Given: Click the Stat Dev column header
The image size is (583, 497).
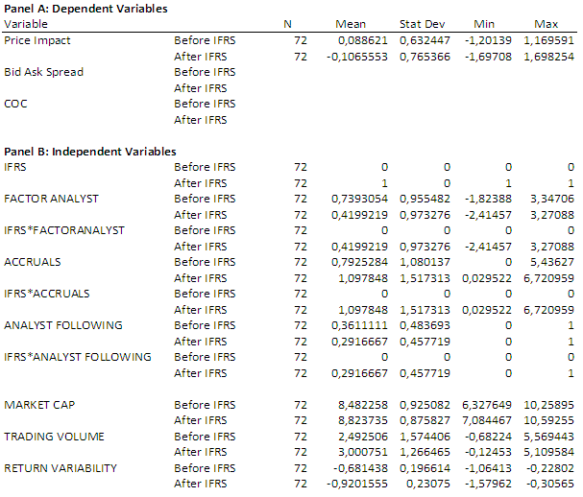Looking at the screenshot, I should click(x=421, y=24).
